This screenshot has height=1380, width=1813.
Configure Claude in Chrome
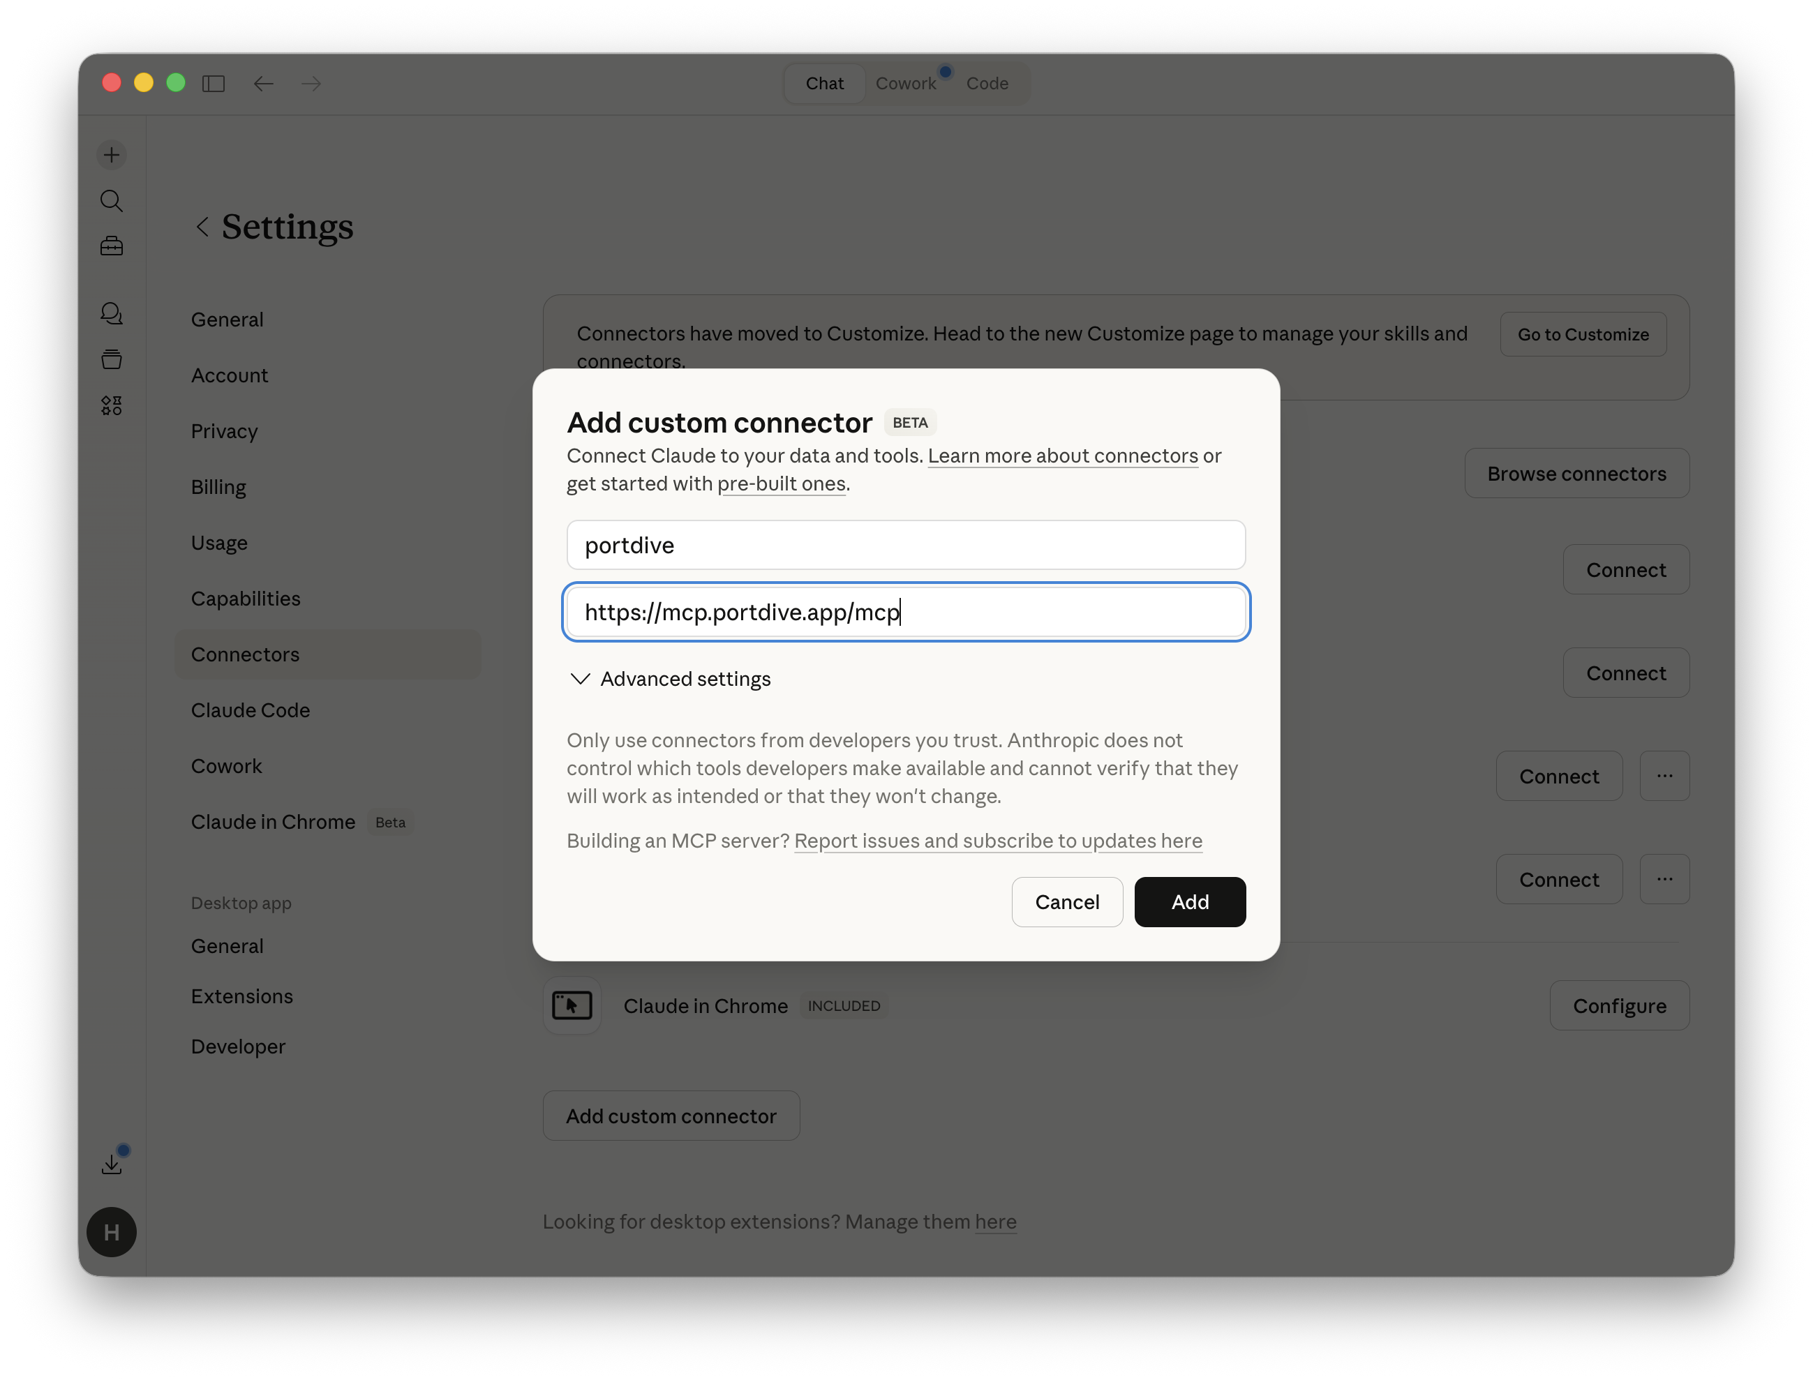(1619, 1005)
